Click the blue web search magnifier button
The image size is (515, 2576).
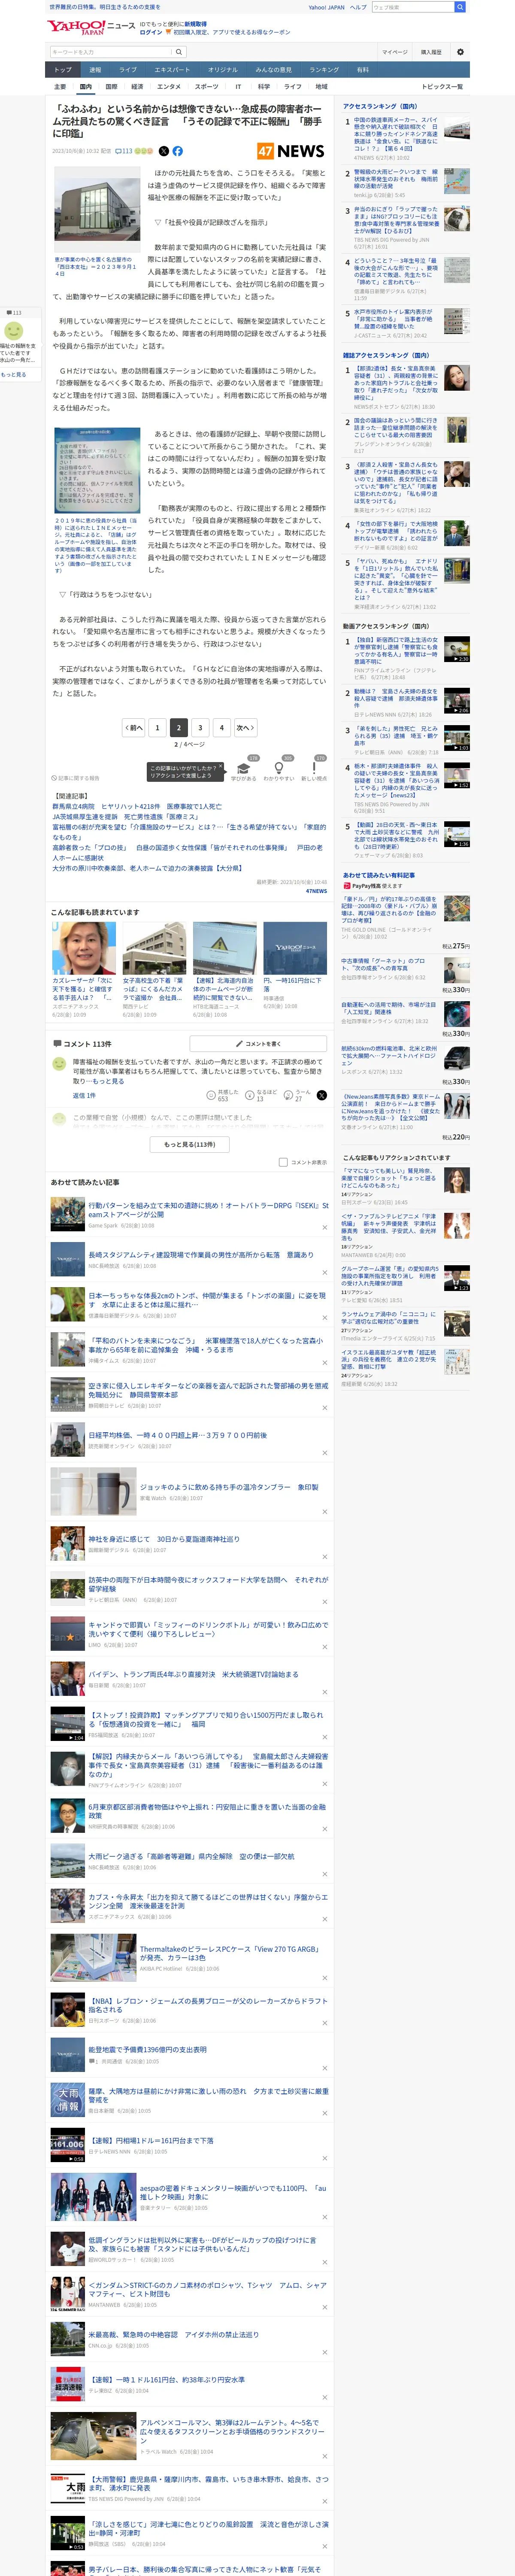tap(460, 7)
